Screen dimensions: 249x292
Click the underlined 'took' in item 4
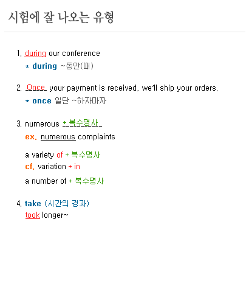pyautogui.click(x=33, y=215)
